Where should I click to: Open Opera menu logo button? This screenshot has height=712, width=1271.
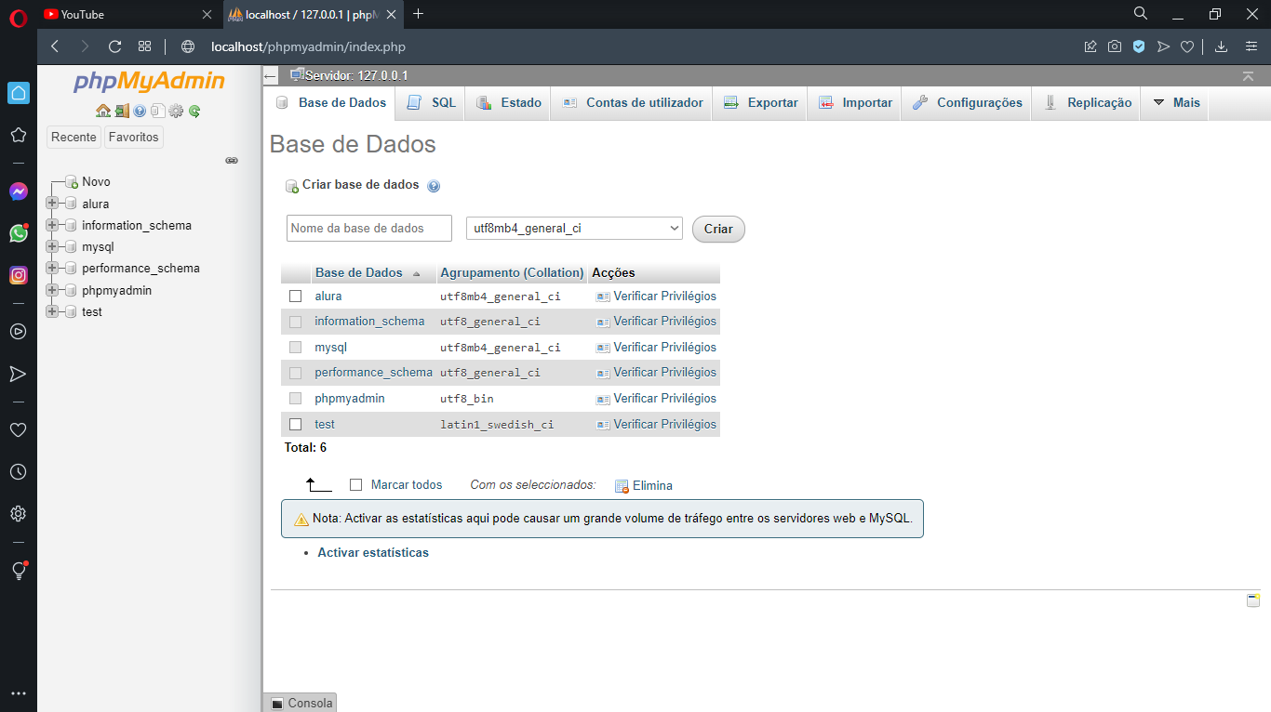(x=19, y=16)
